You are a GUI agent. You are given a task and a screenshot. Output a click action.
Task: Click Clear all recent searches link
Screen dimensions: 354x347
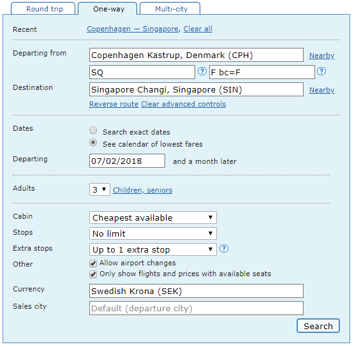click(x=198, y=29)
